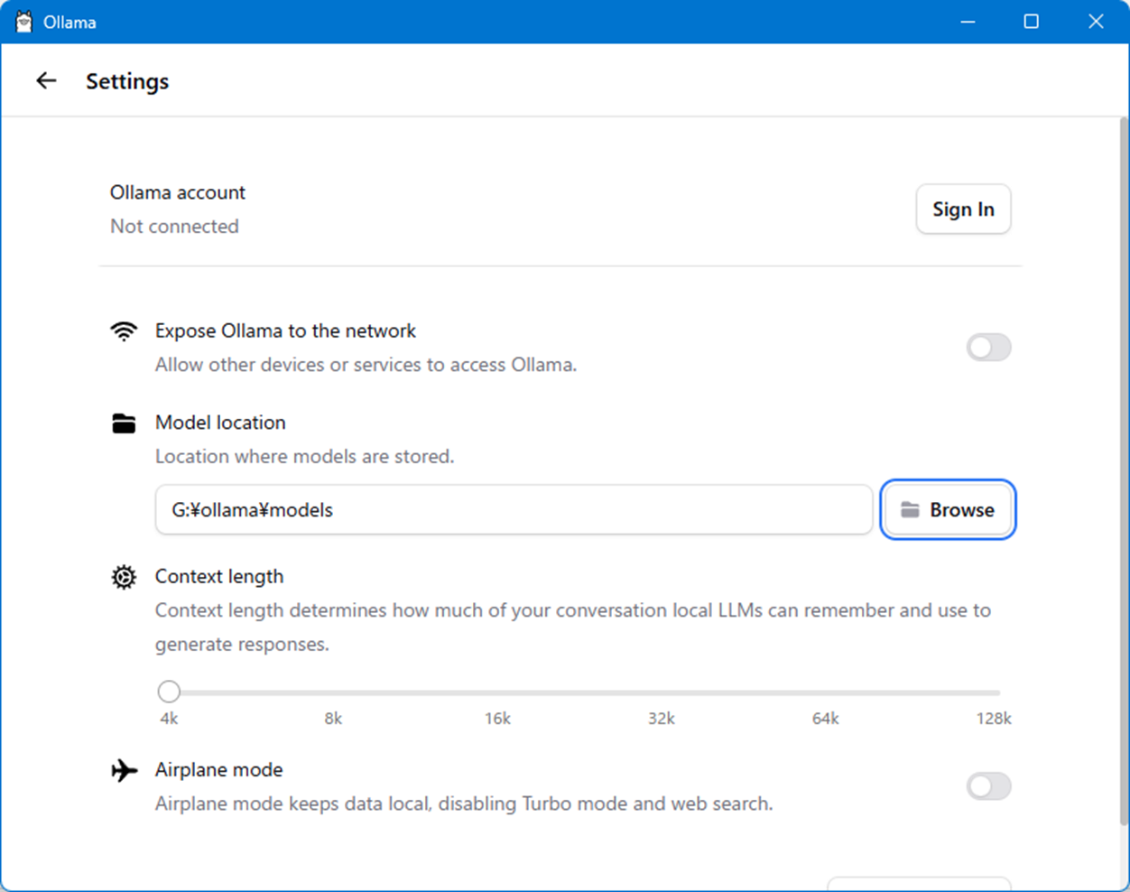Turn on the Airplane mode switch
Viewport: 1130px width, 892px height.
988,786
